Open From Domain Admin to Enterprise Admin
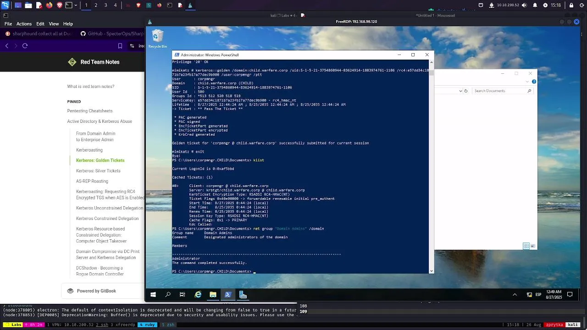This screenshot has height=330, width=587. pos(96,137)
